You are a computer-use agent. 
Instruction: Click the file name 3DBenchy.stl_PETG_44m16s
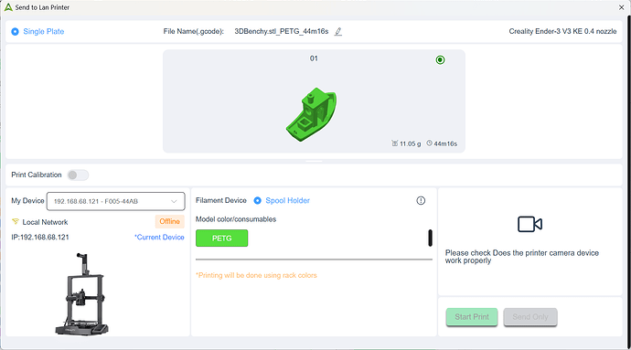point(282,31)
